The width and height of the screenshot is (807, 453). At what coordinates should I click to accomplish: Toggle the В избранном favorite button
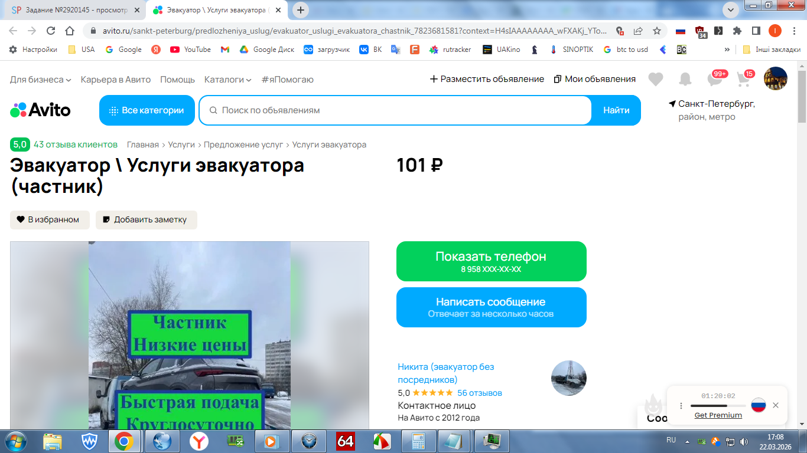[x=50, y=219]
